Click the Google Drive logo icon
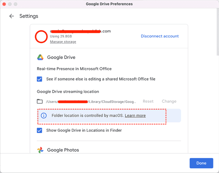Image resolution: width=219 pixels, height=173 pixels. tap(40, 57)
